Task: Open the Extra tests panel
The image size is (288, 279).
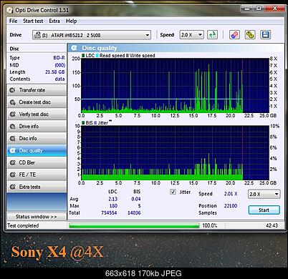Action: (x=37, y=187)
